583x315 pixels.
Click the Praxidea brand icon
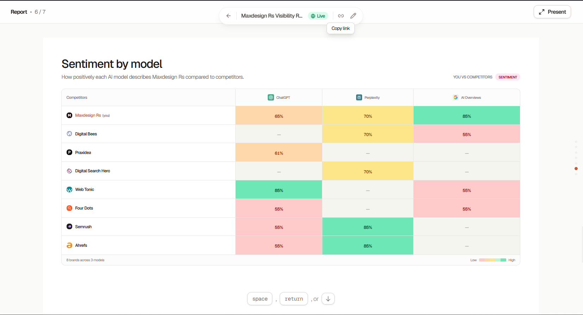69,153
